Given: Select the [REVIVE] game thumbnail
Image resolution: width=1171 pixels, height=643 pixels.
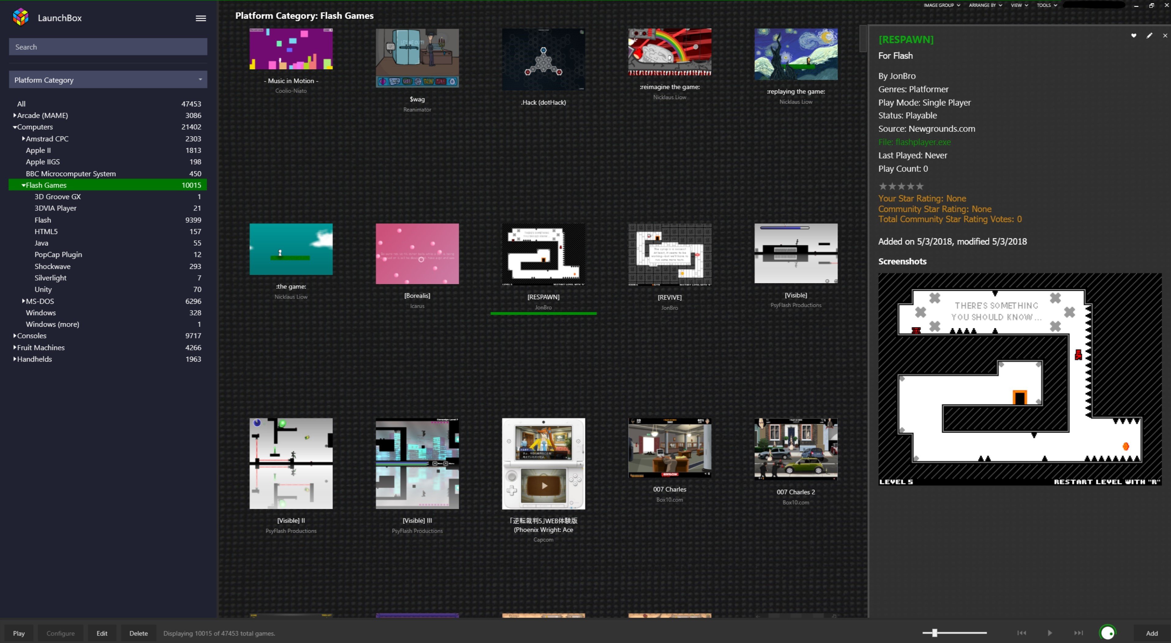Looking at the screenshot, I should tap(670, 255).
